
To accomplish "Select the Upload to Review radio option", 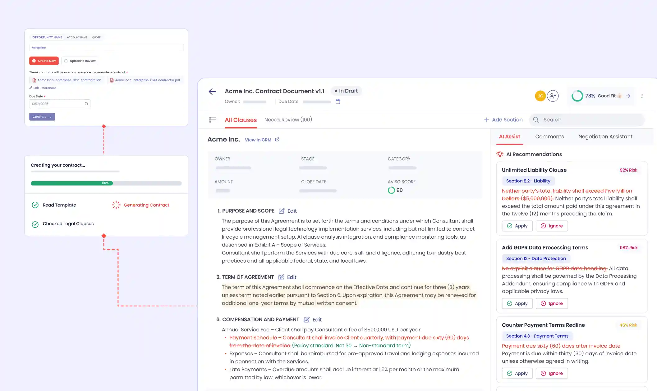I will [80, 61].
